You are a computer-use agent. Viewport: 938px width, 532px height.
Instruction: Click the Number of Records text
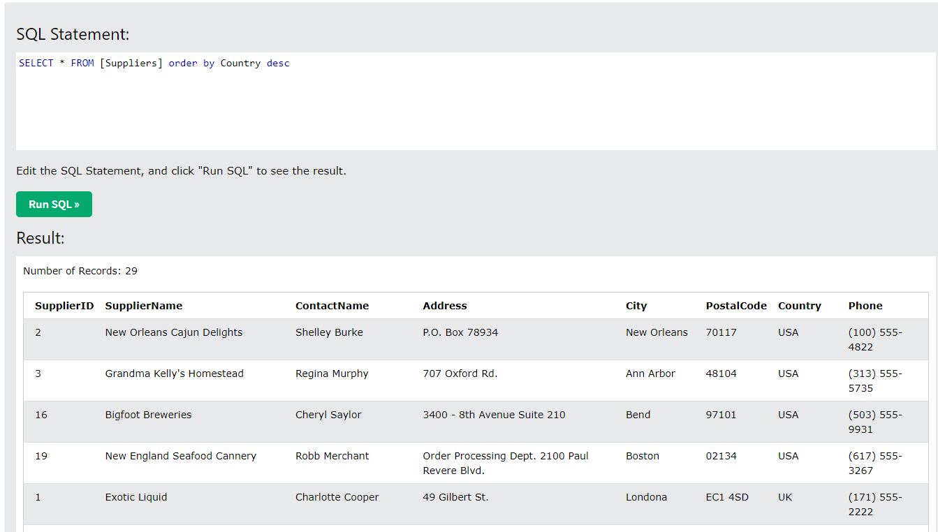point(80,271)
